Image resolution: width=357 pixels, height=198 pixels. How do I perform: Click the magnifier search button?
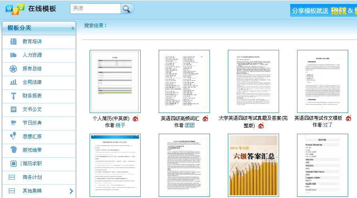tap(127, 9)
